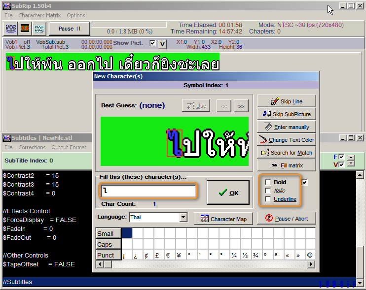Click the SubRip title bar app icon
366x290 pixels.
(x=7, y=6)
